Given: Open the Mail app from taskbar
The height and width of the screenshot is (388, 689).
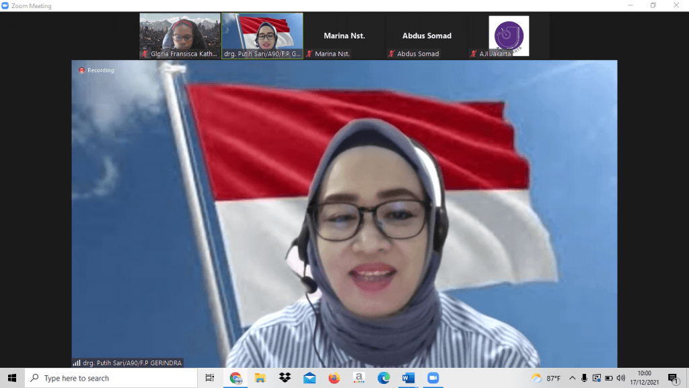Looking at the screenshot, I should click(x=310, y=378).
